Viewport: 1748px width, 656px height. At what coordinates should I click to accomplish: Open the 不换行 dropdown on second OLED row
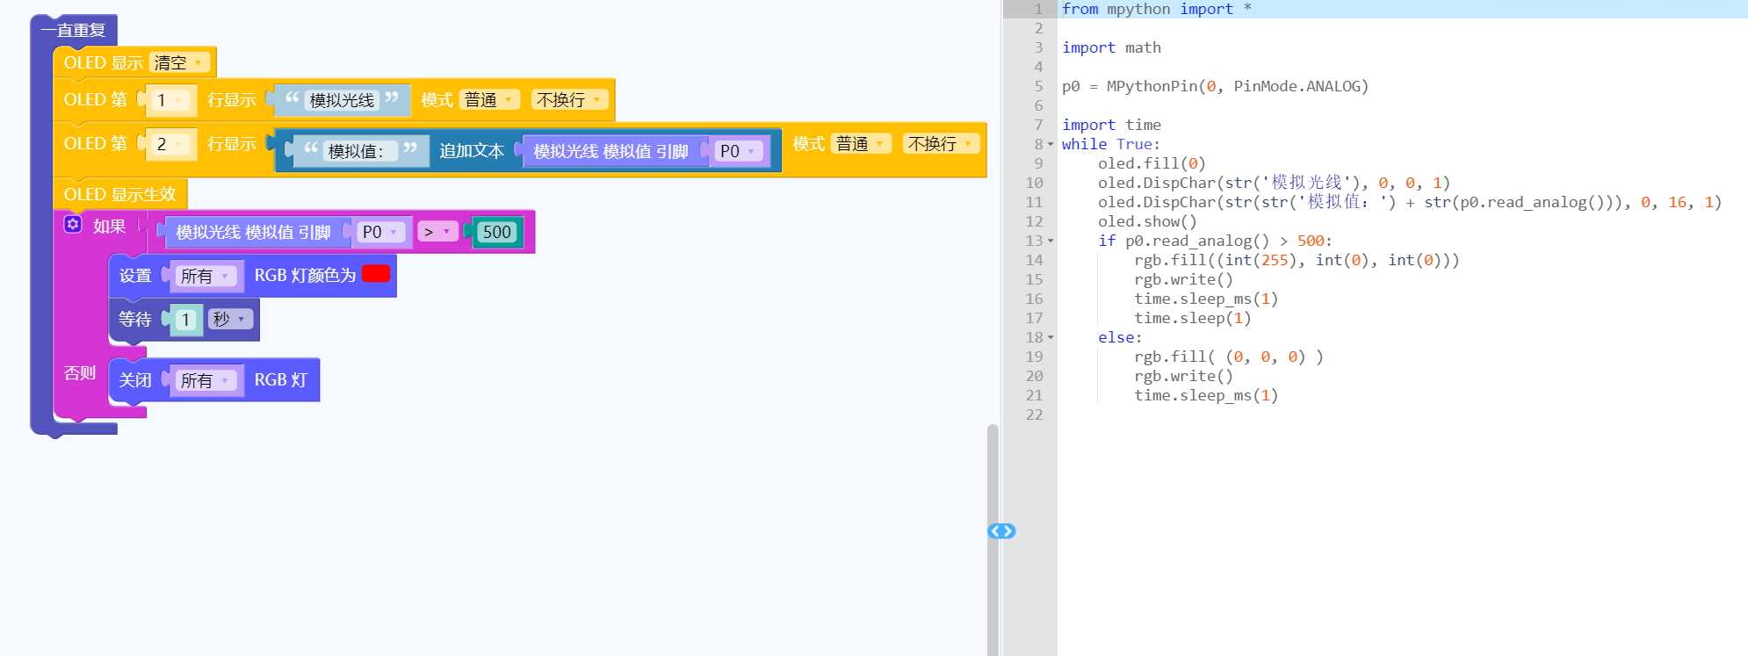940,144
